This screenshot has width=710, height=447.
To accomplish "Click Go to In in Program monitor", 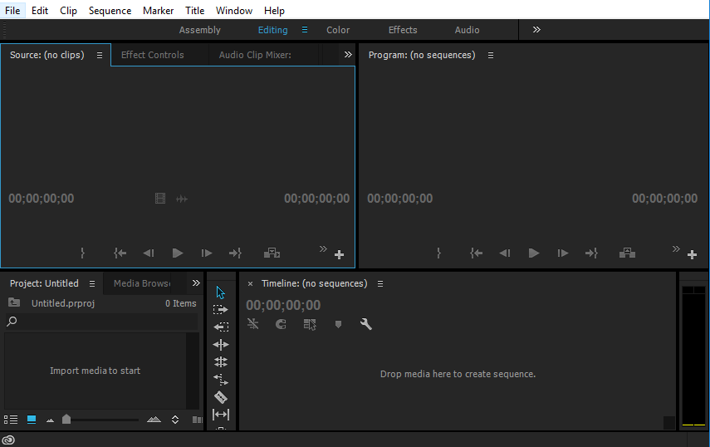I will [x=477, y=253].
